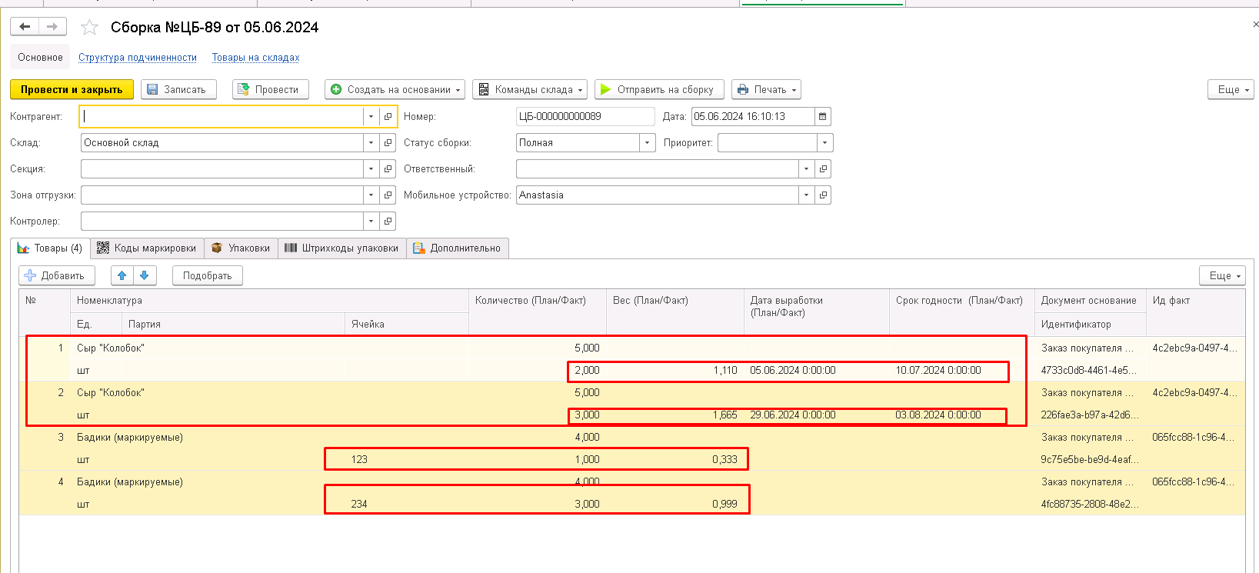Add the document to favorites with the star icon
The width and height of the screenshot is (1259, 573).
pyautogui.click(x=90, y=28)
